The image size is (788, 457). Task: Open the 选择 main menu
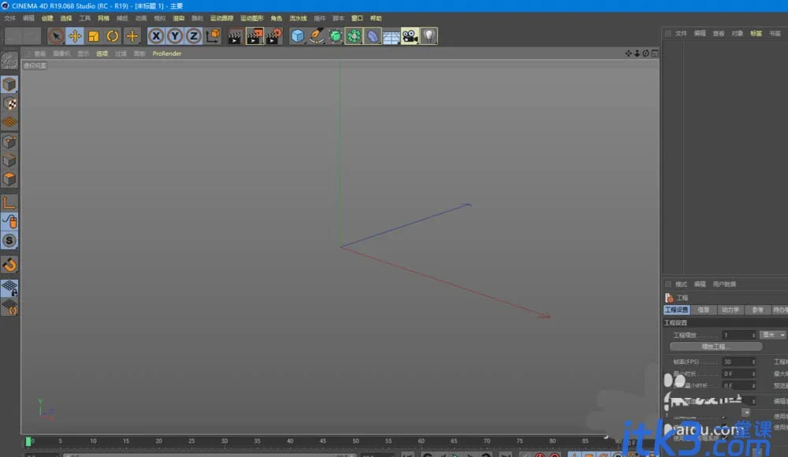point(66,18)
